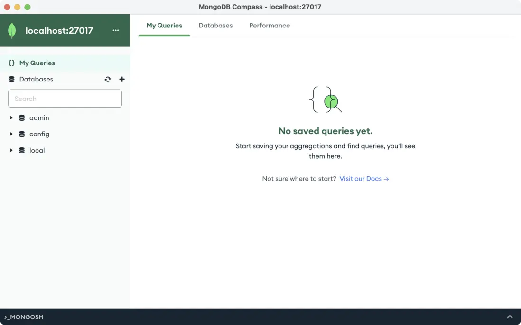Screen dimensions: 521x325
Task: Open the connection options three-dot menu
Action: [x=116, y=30]
